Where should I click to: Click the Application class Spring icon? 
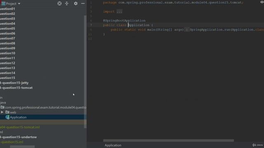coord(7,117)
